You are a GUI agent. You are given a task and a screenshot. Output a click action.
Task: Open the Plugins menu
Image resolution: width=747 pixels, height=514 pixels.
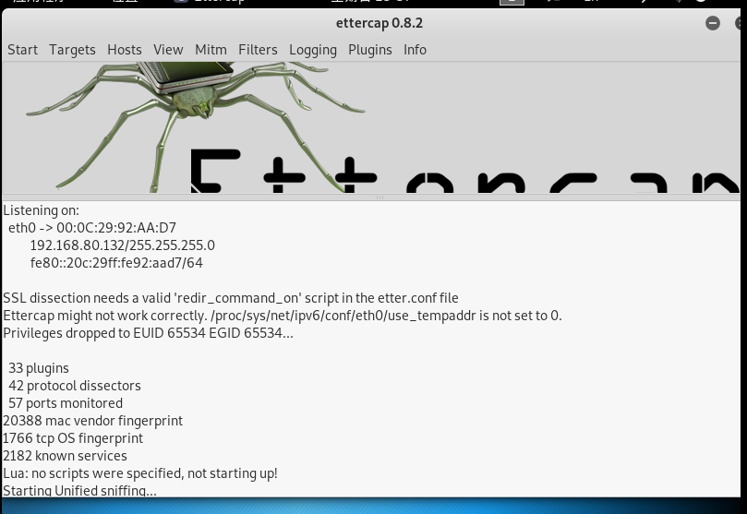click(x=370, y=50)
